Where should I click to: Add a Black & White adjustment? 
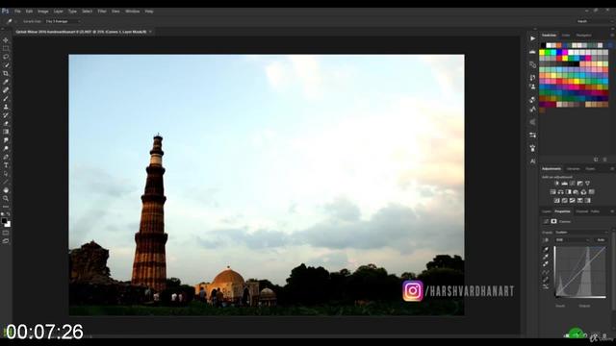pos(568,192)
